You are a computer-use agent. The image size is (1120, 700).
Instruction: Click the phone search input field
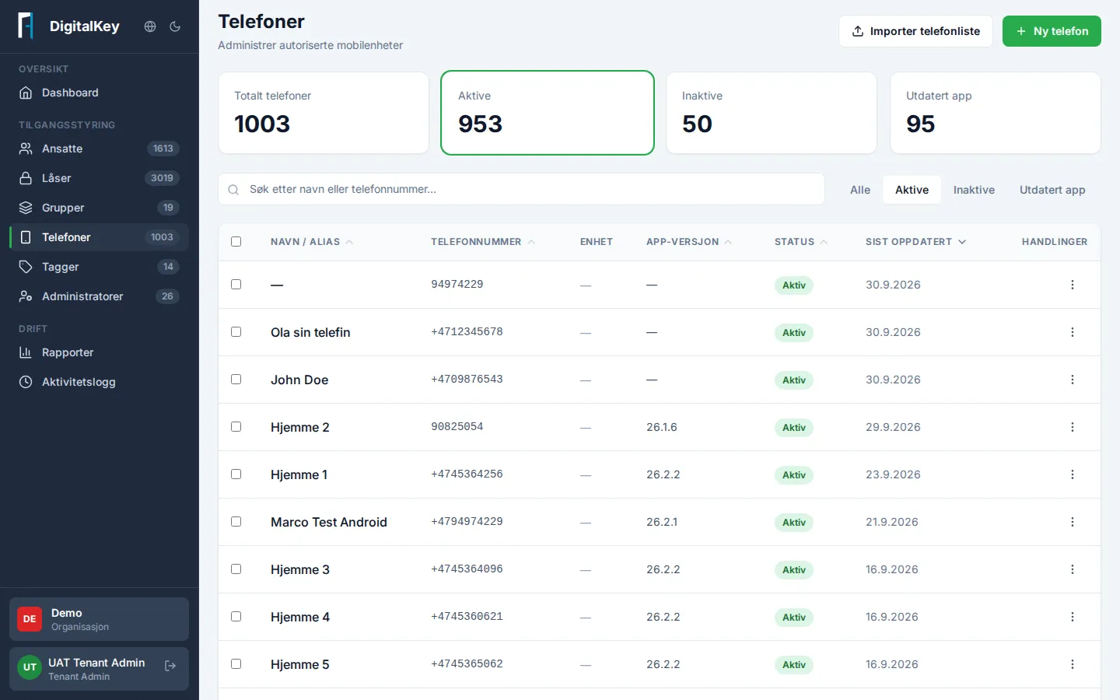point(521,189)
